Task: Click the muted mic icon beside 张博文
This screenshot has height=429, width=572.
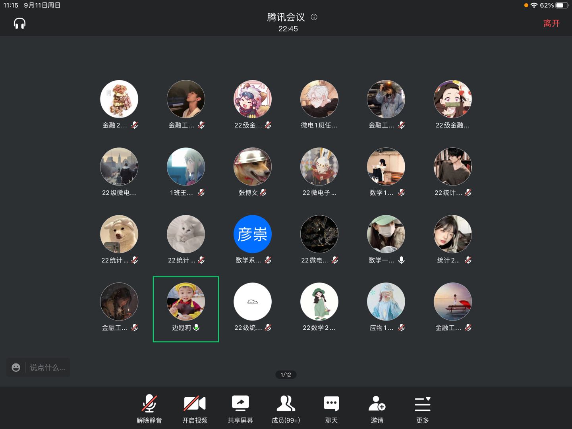Action: 263,193
